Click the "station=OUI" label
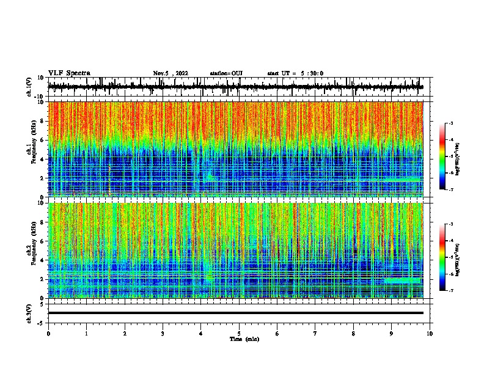Screen dimensions: 484x374 (226, 73)
